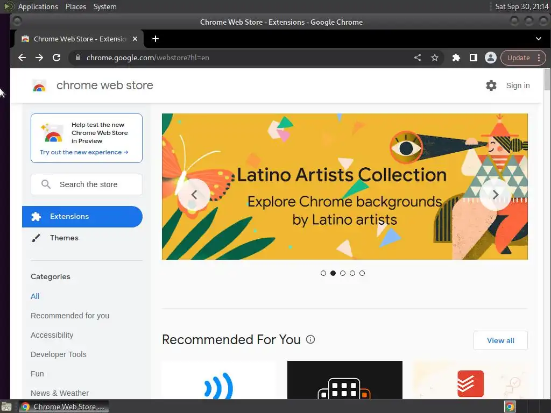Open the Todoist red icon extension card

[x=470, y=380]
